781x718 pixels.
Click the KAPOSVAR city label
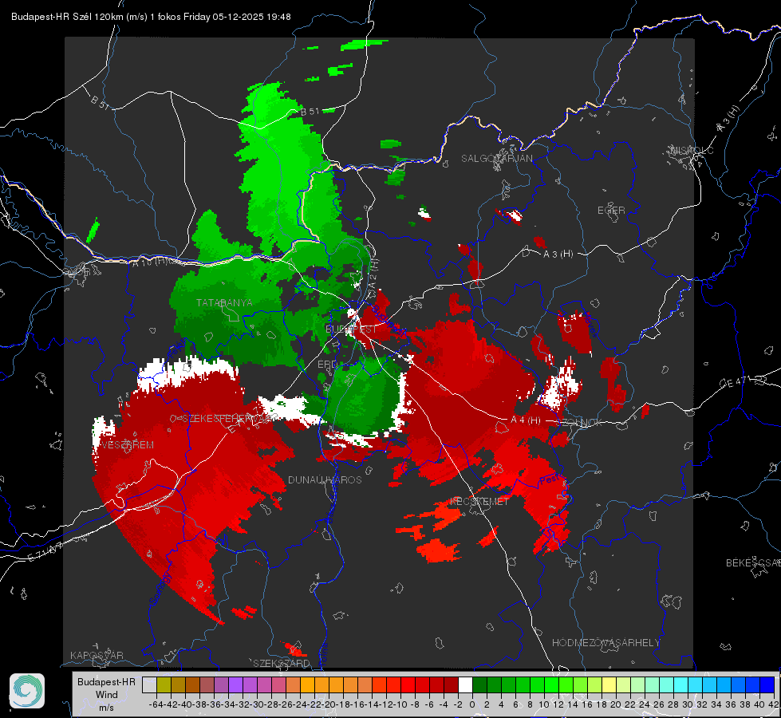[x=97, y=655]
